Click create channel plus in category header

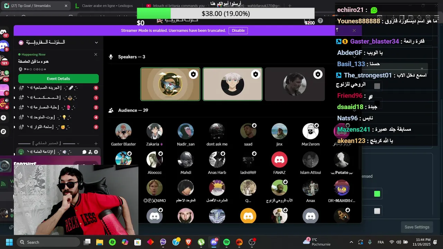96,144
